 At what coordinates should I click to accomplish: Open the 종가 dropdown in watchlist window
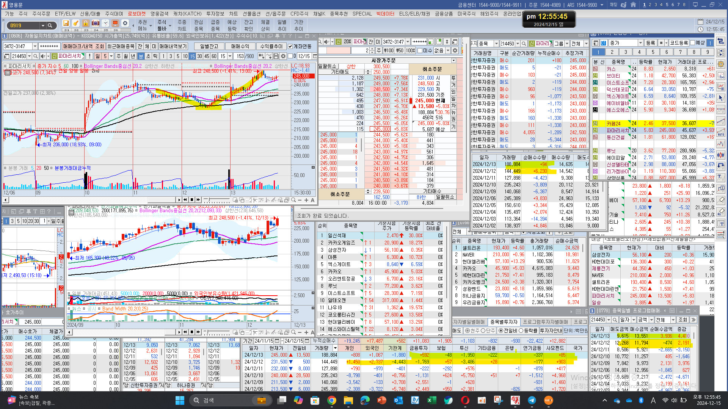(640, 43)
